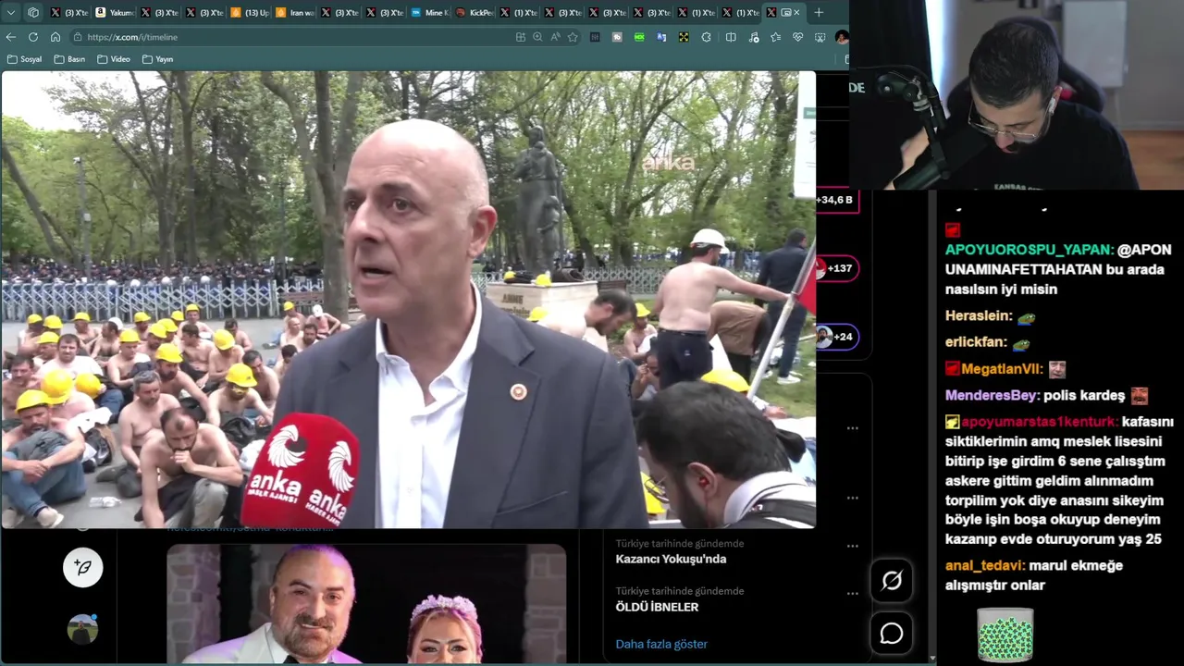This screenshot has width=1184, height=666.
Task: Open the browser home page icon
Action: coord(55,37)
